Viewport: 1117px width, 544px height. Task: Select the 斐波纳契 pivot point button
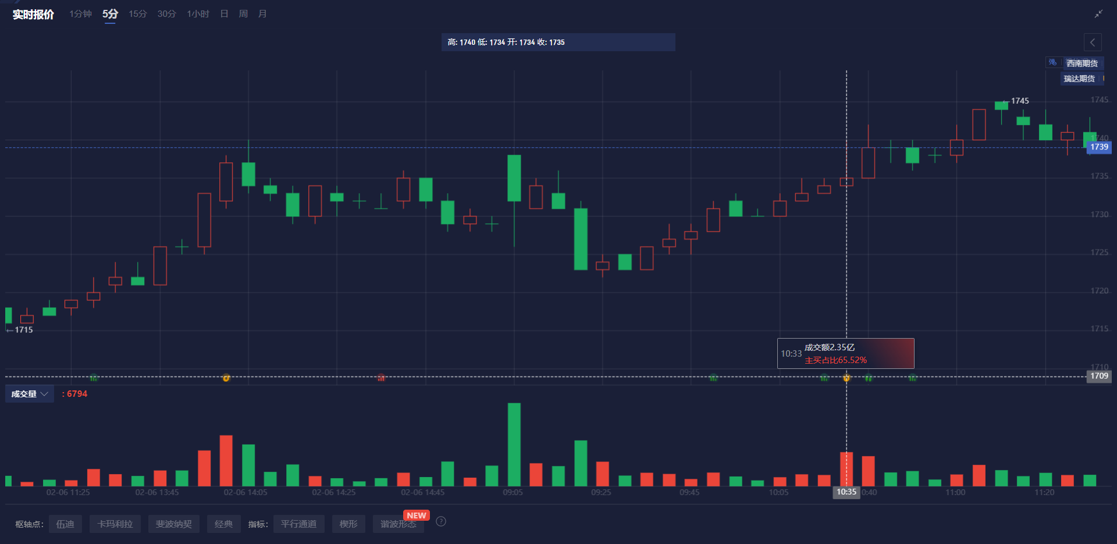[x=173, y=524]
